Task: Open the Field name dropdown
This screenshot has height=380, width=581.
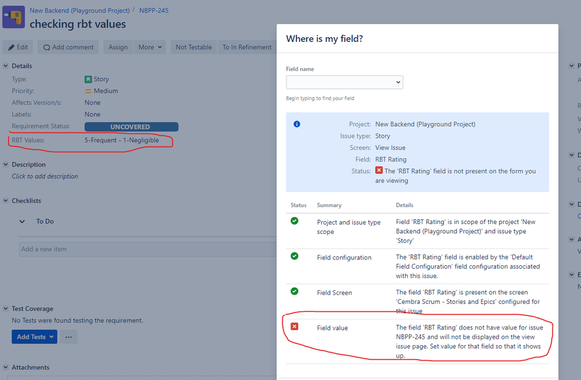Action: click(x=345, y=82)
